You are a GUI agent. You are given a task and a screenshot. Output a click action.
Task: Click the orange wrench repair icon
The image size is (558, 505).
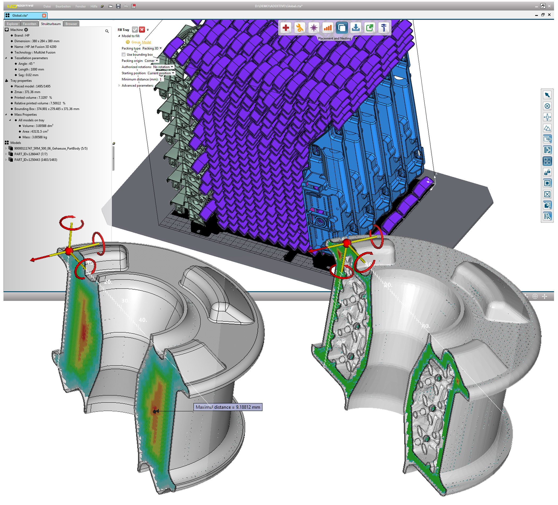[x=300, y=28]
